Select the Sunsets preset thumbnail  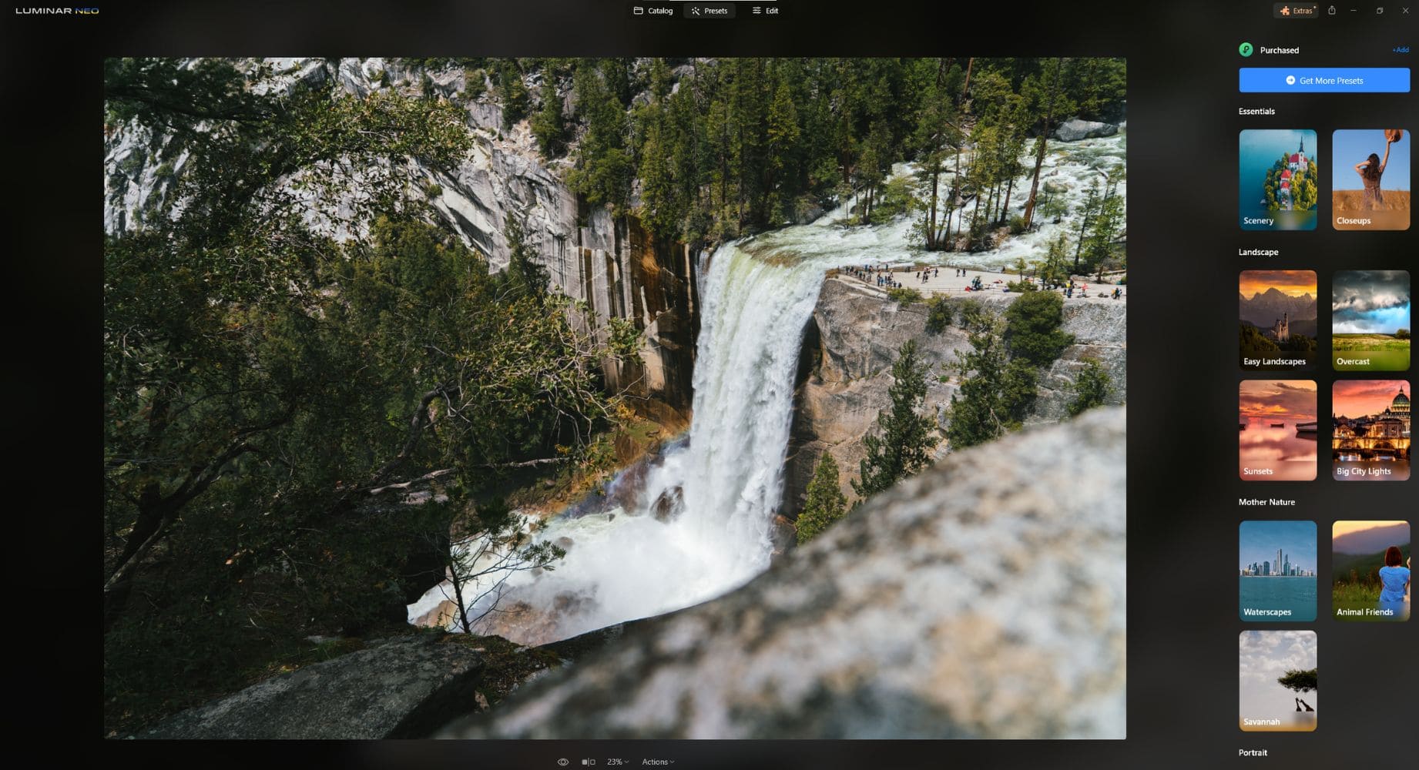pyautogui.click(x=1277, y=429)
